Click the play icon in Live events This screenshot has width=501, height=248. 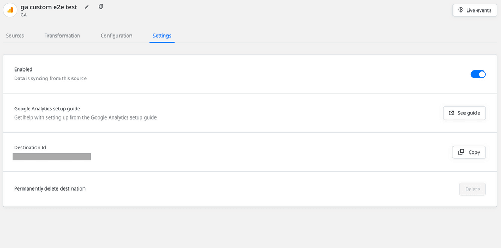461,10
